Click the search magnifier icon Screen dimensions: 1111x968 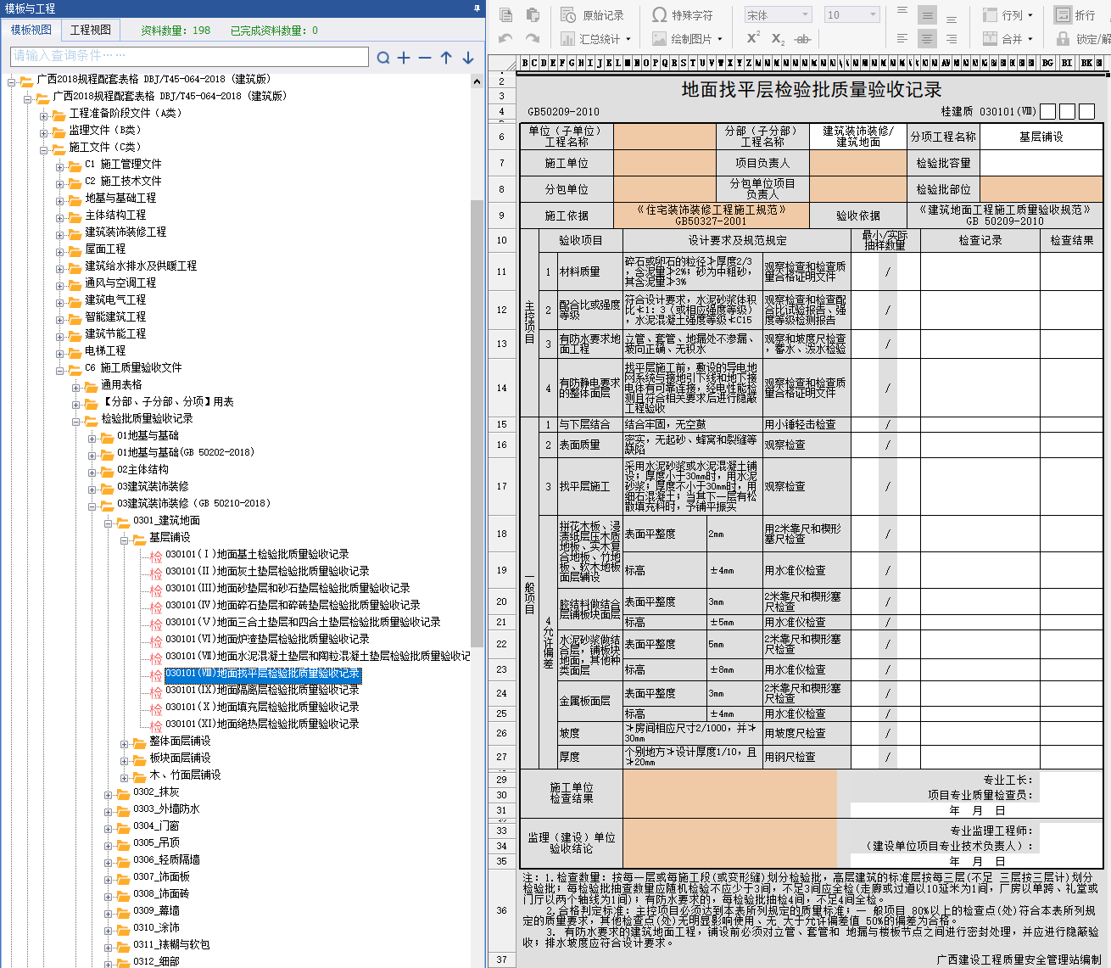pos(383,58)
